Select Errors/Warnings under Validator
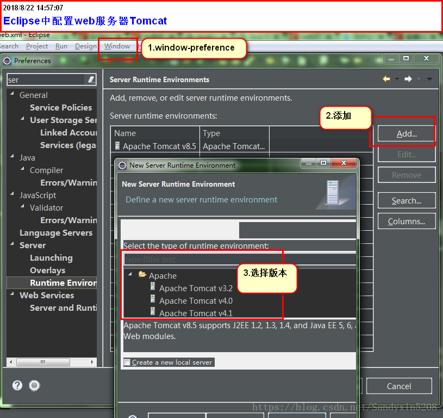The height and width of the screenshot is (418, 443). [x=68, y=220]
